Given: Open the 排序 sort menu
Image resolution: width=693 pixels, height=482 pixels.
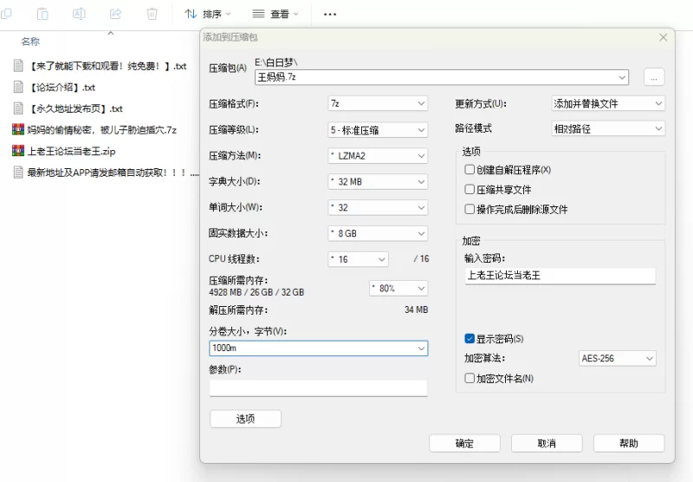Looking at the screenshot, I should pyautogui.click(x=208, y=14).
